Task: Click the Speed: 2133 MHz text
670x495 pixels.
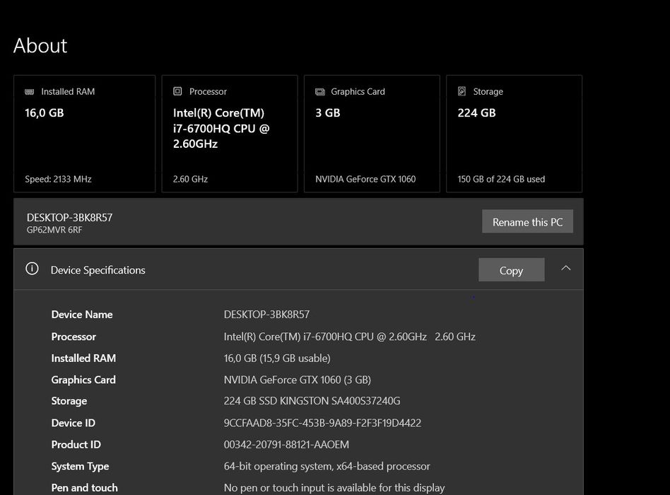Action: [x=58, y=179]
